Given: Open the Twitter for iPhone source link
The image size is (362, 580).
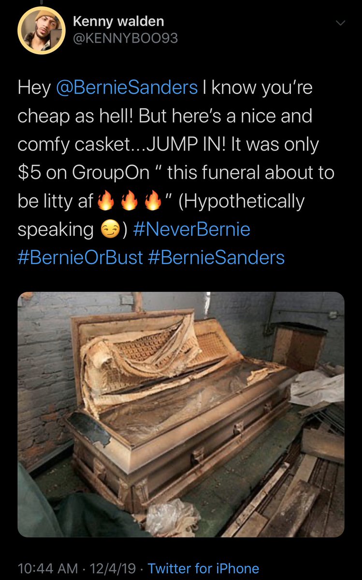Looking at the screenshot, I should (x=203, y=568).
